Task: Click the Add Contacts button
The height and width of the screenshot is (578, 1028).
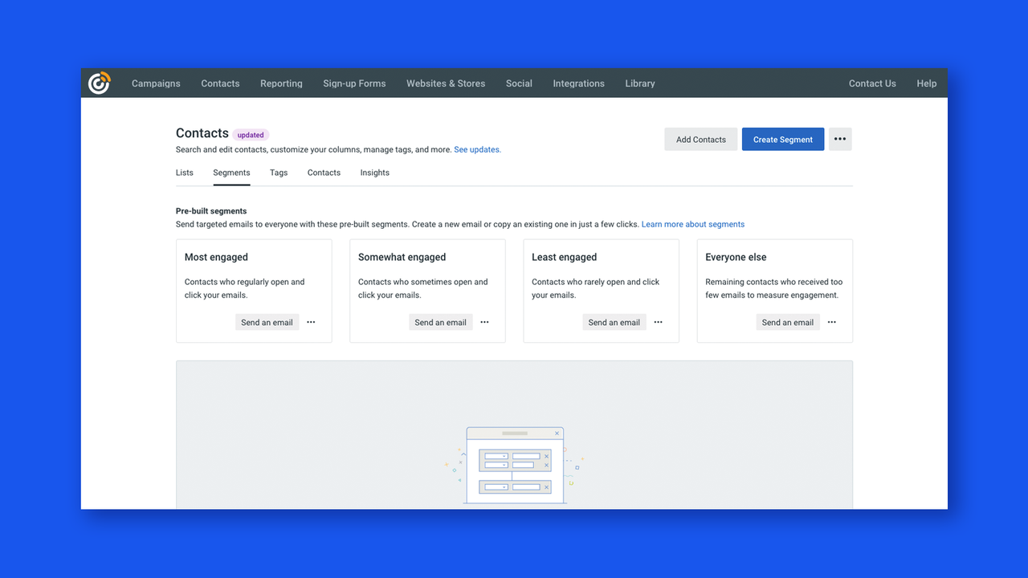Action: 701,139
